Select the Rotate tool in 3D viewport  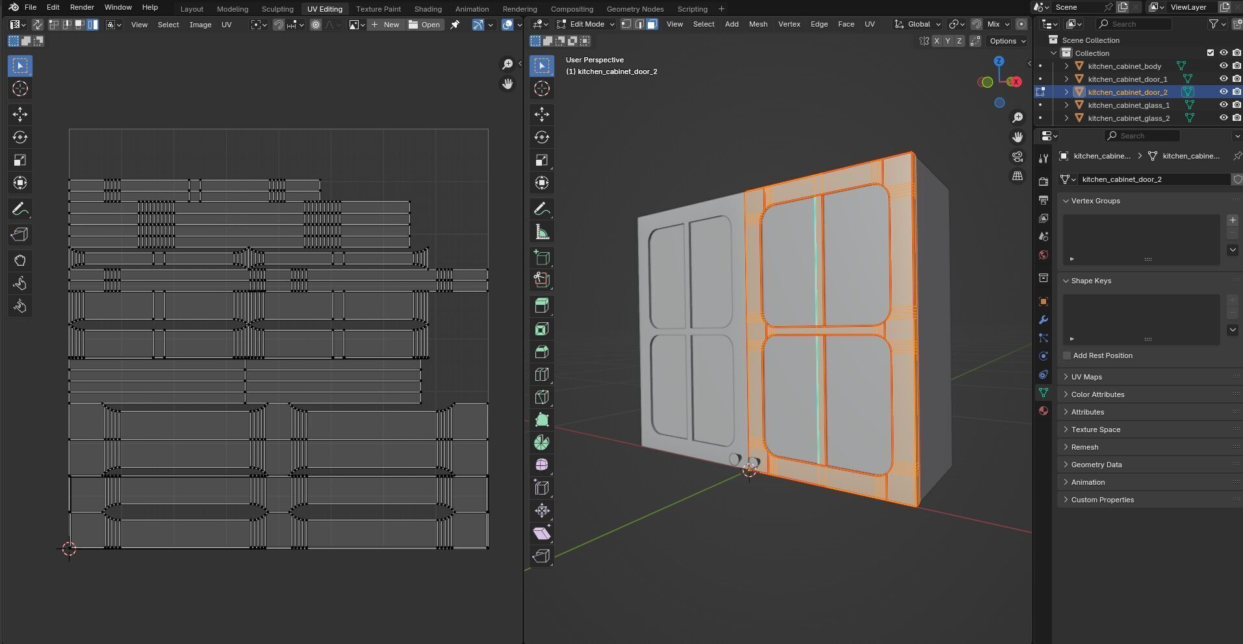(x=542, y=137)
